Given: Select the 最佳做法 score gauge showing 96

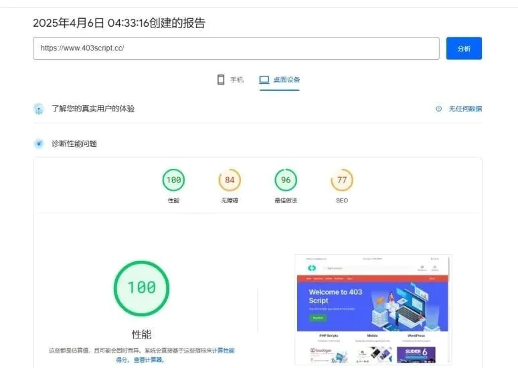Looking at the screenshot, I should [286, 180].
